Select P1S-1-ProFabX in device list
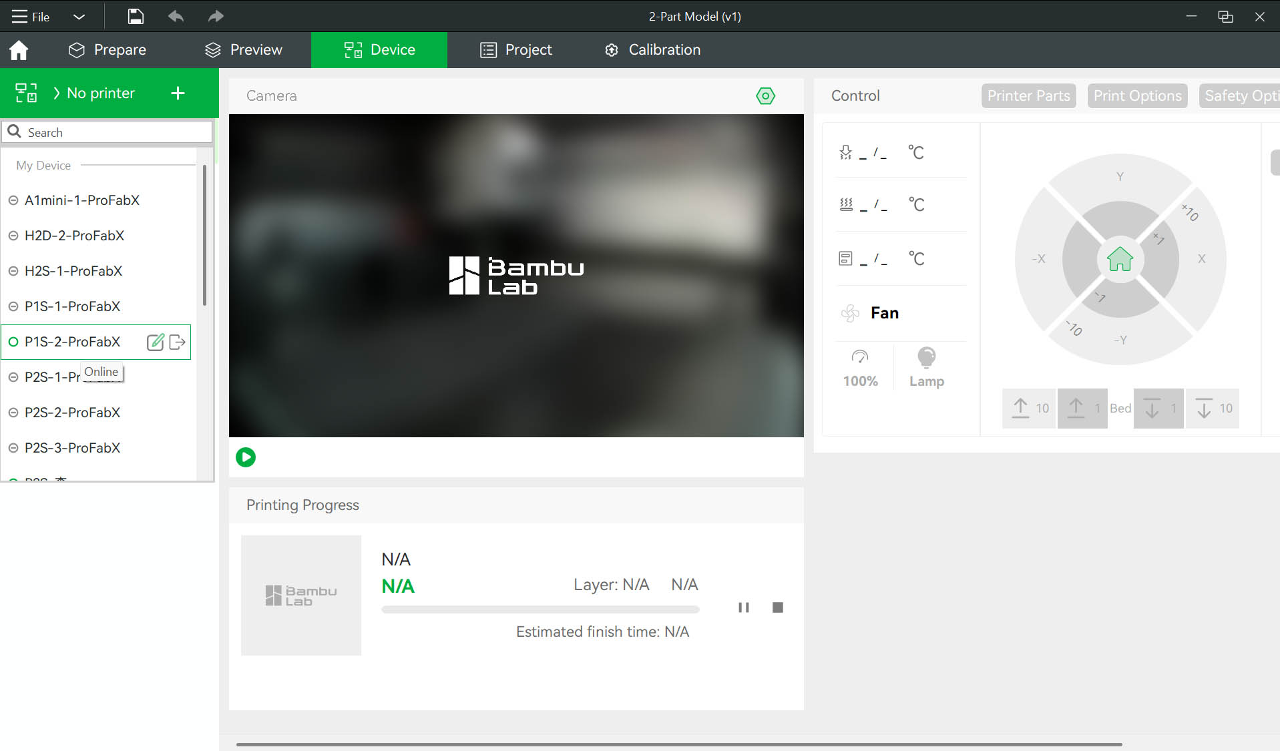The width and height of the screenshot is (1280, 751). coord(96,306)
